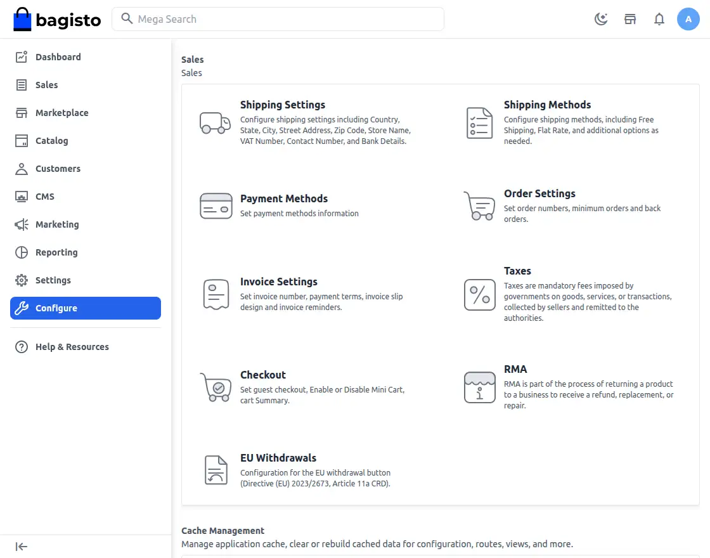710x558 pixels.
Task: Toggle dark mode with the moon icon
Action: pos(601,19)
